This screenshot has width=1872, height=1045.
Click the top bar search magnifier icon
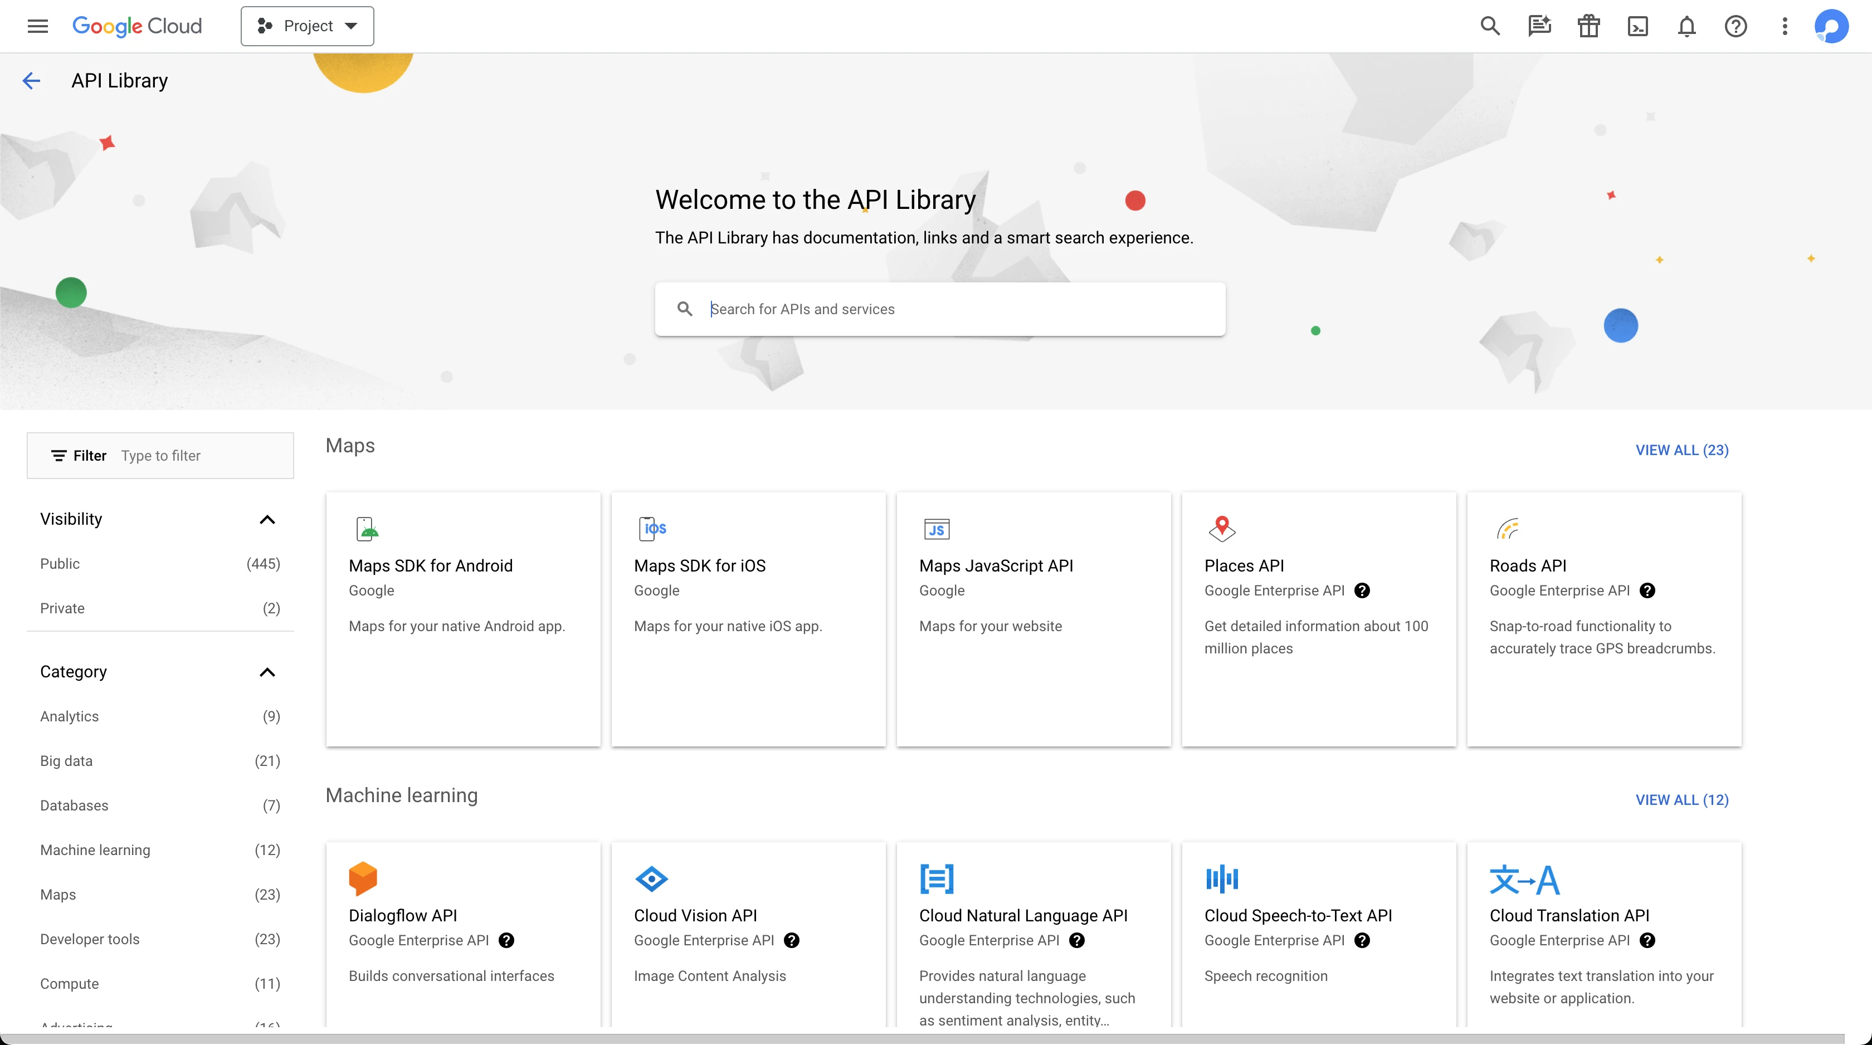point(1490,26)
